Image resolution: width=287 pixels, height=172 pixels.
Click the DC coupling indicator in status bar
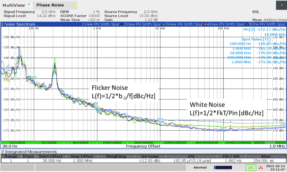pos(251,168)
